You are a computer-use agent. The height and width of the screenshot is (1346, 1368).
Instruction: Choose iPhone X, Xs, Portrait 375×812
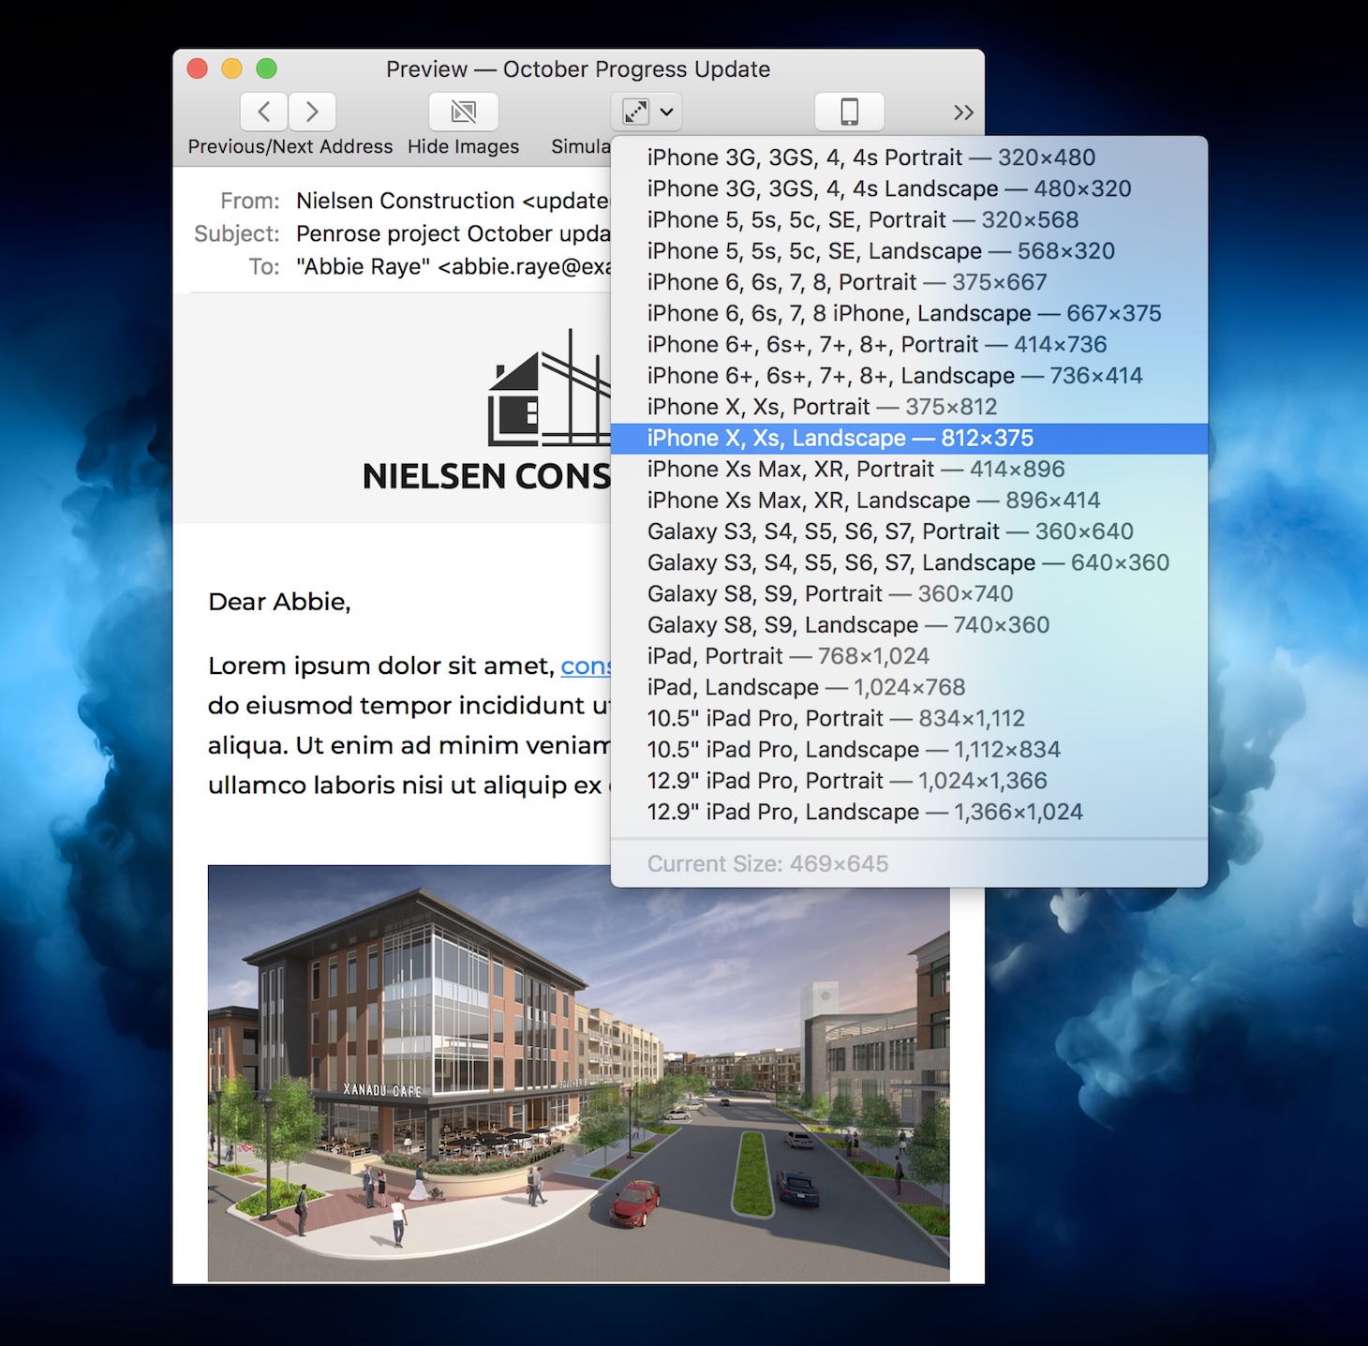coord(909,407)
